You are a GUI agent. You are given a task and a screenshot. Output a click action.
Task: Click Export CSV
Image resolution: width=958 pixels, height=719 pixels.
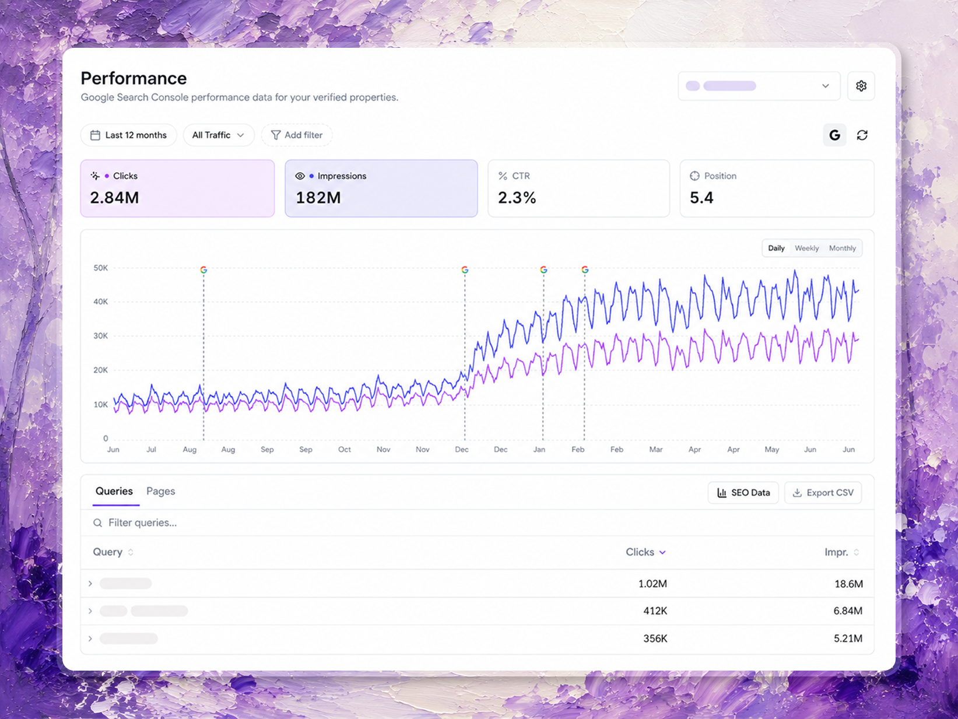point(823,493)
